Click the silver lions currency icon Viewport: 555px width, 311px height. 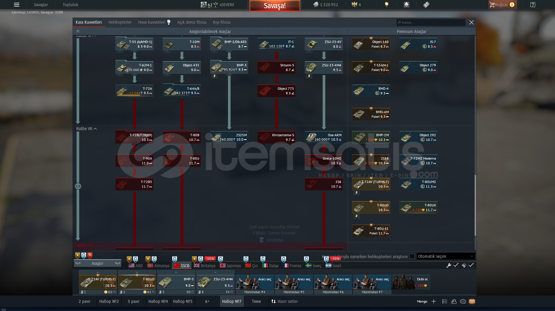[316, 5]
